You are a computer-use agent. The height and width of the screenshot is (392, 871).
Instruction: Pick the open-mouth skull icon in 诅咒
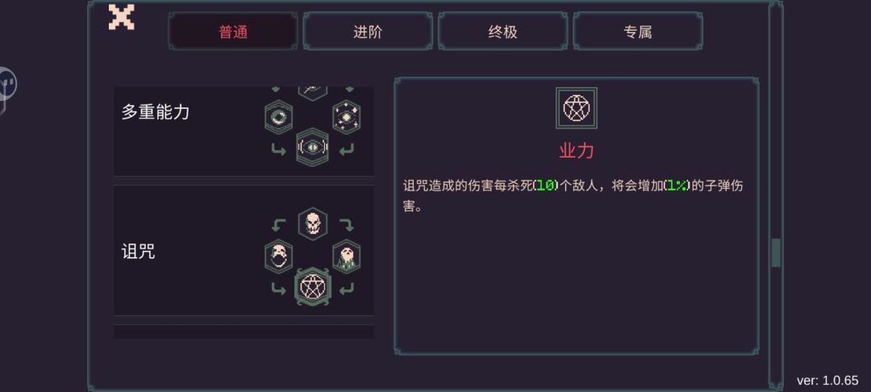click(x=279, y=256)
